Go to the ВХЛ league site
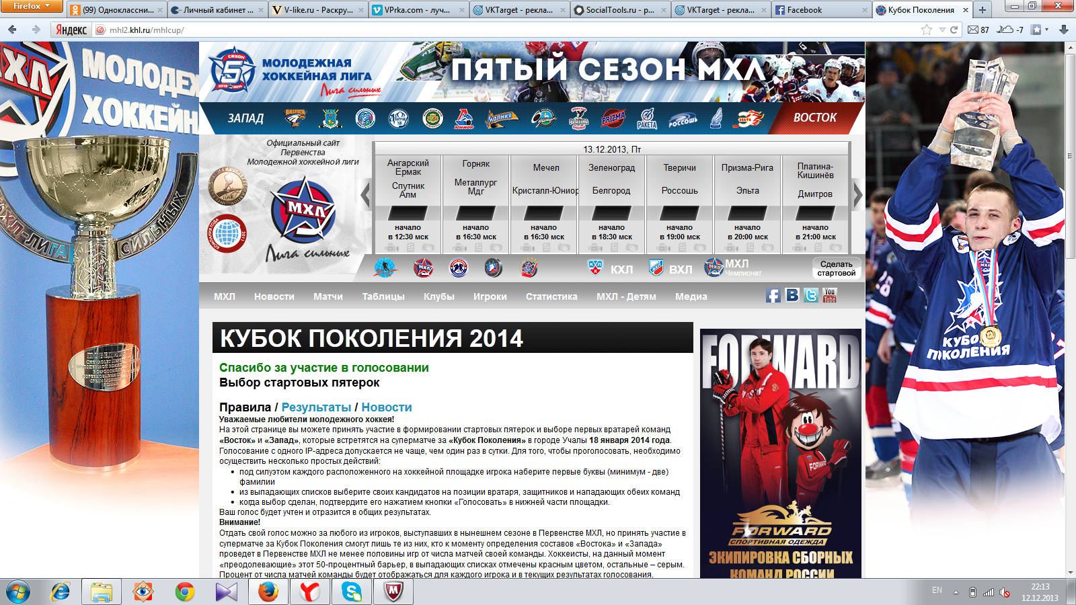Screen dimensions: 1076x605 (x=670, y=268)
